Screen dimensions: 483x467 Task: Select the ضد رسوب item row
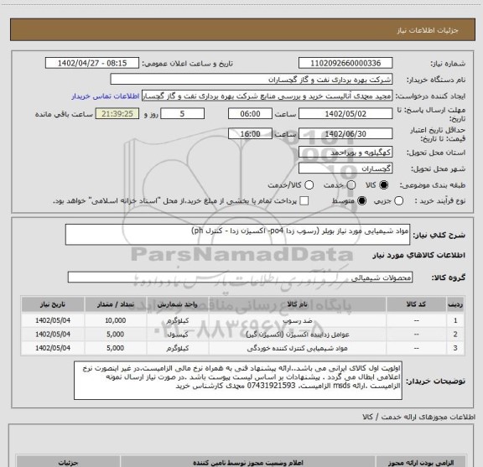coord(242,320)
